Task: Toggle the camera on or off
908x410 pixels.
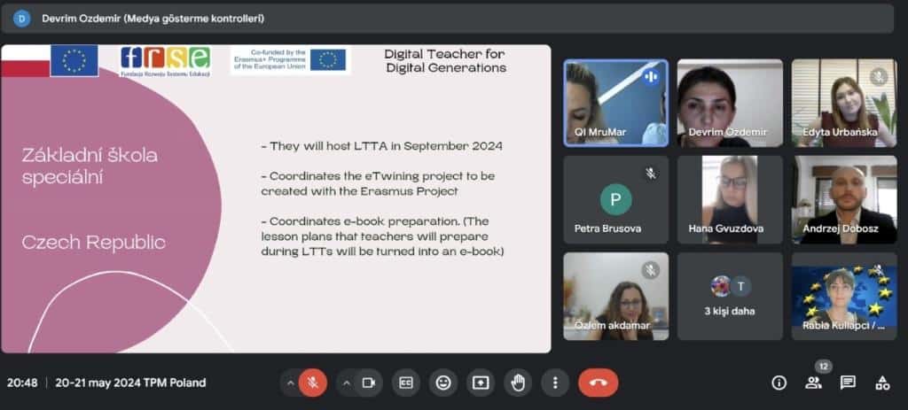Action: click(x=370, y=383)
